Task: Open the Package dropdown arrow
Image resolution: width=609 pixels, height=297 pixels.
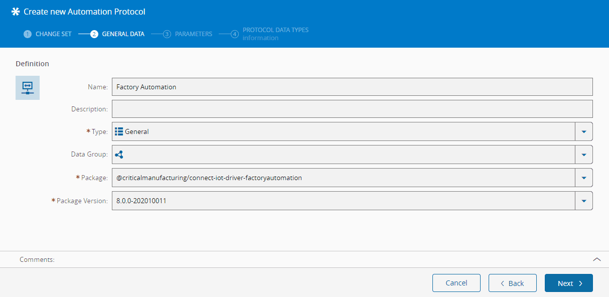Action: coord(583,178)
